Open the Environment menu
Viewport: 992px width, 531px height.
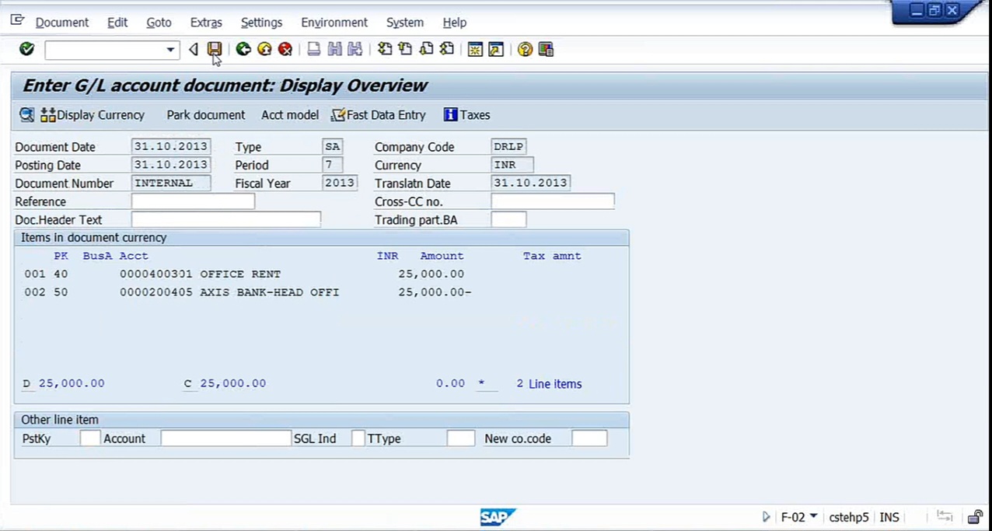tap(334, 23)
